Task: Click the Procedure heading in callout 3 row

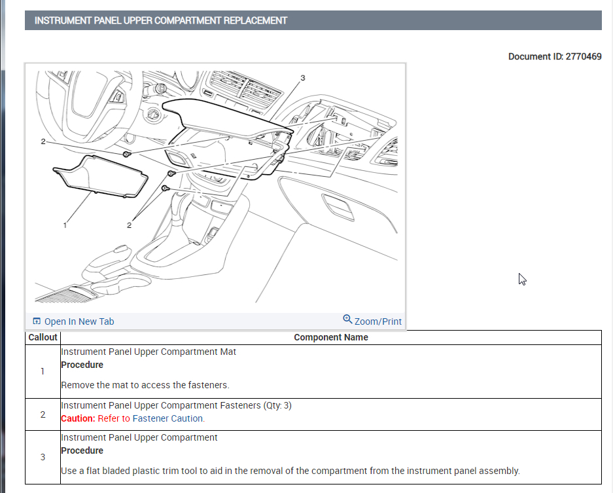Action: (x=82, y=450)
